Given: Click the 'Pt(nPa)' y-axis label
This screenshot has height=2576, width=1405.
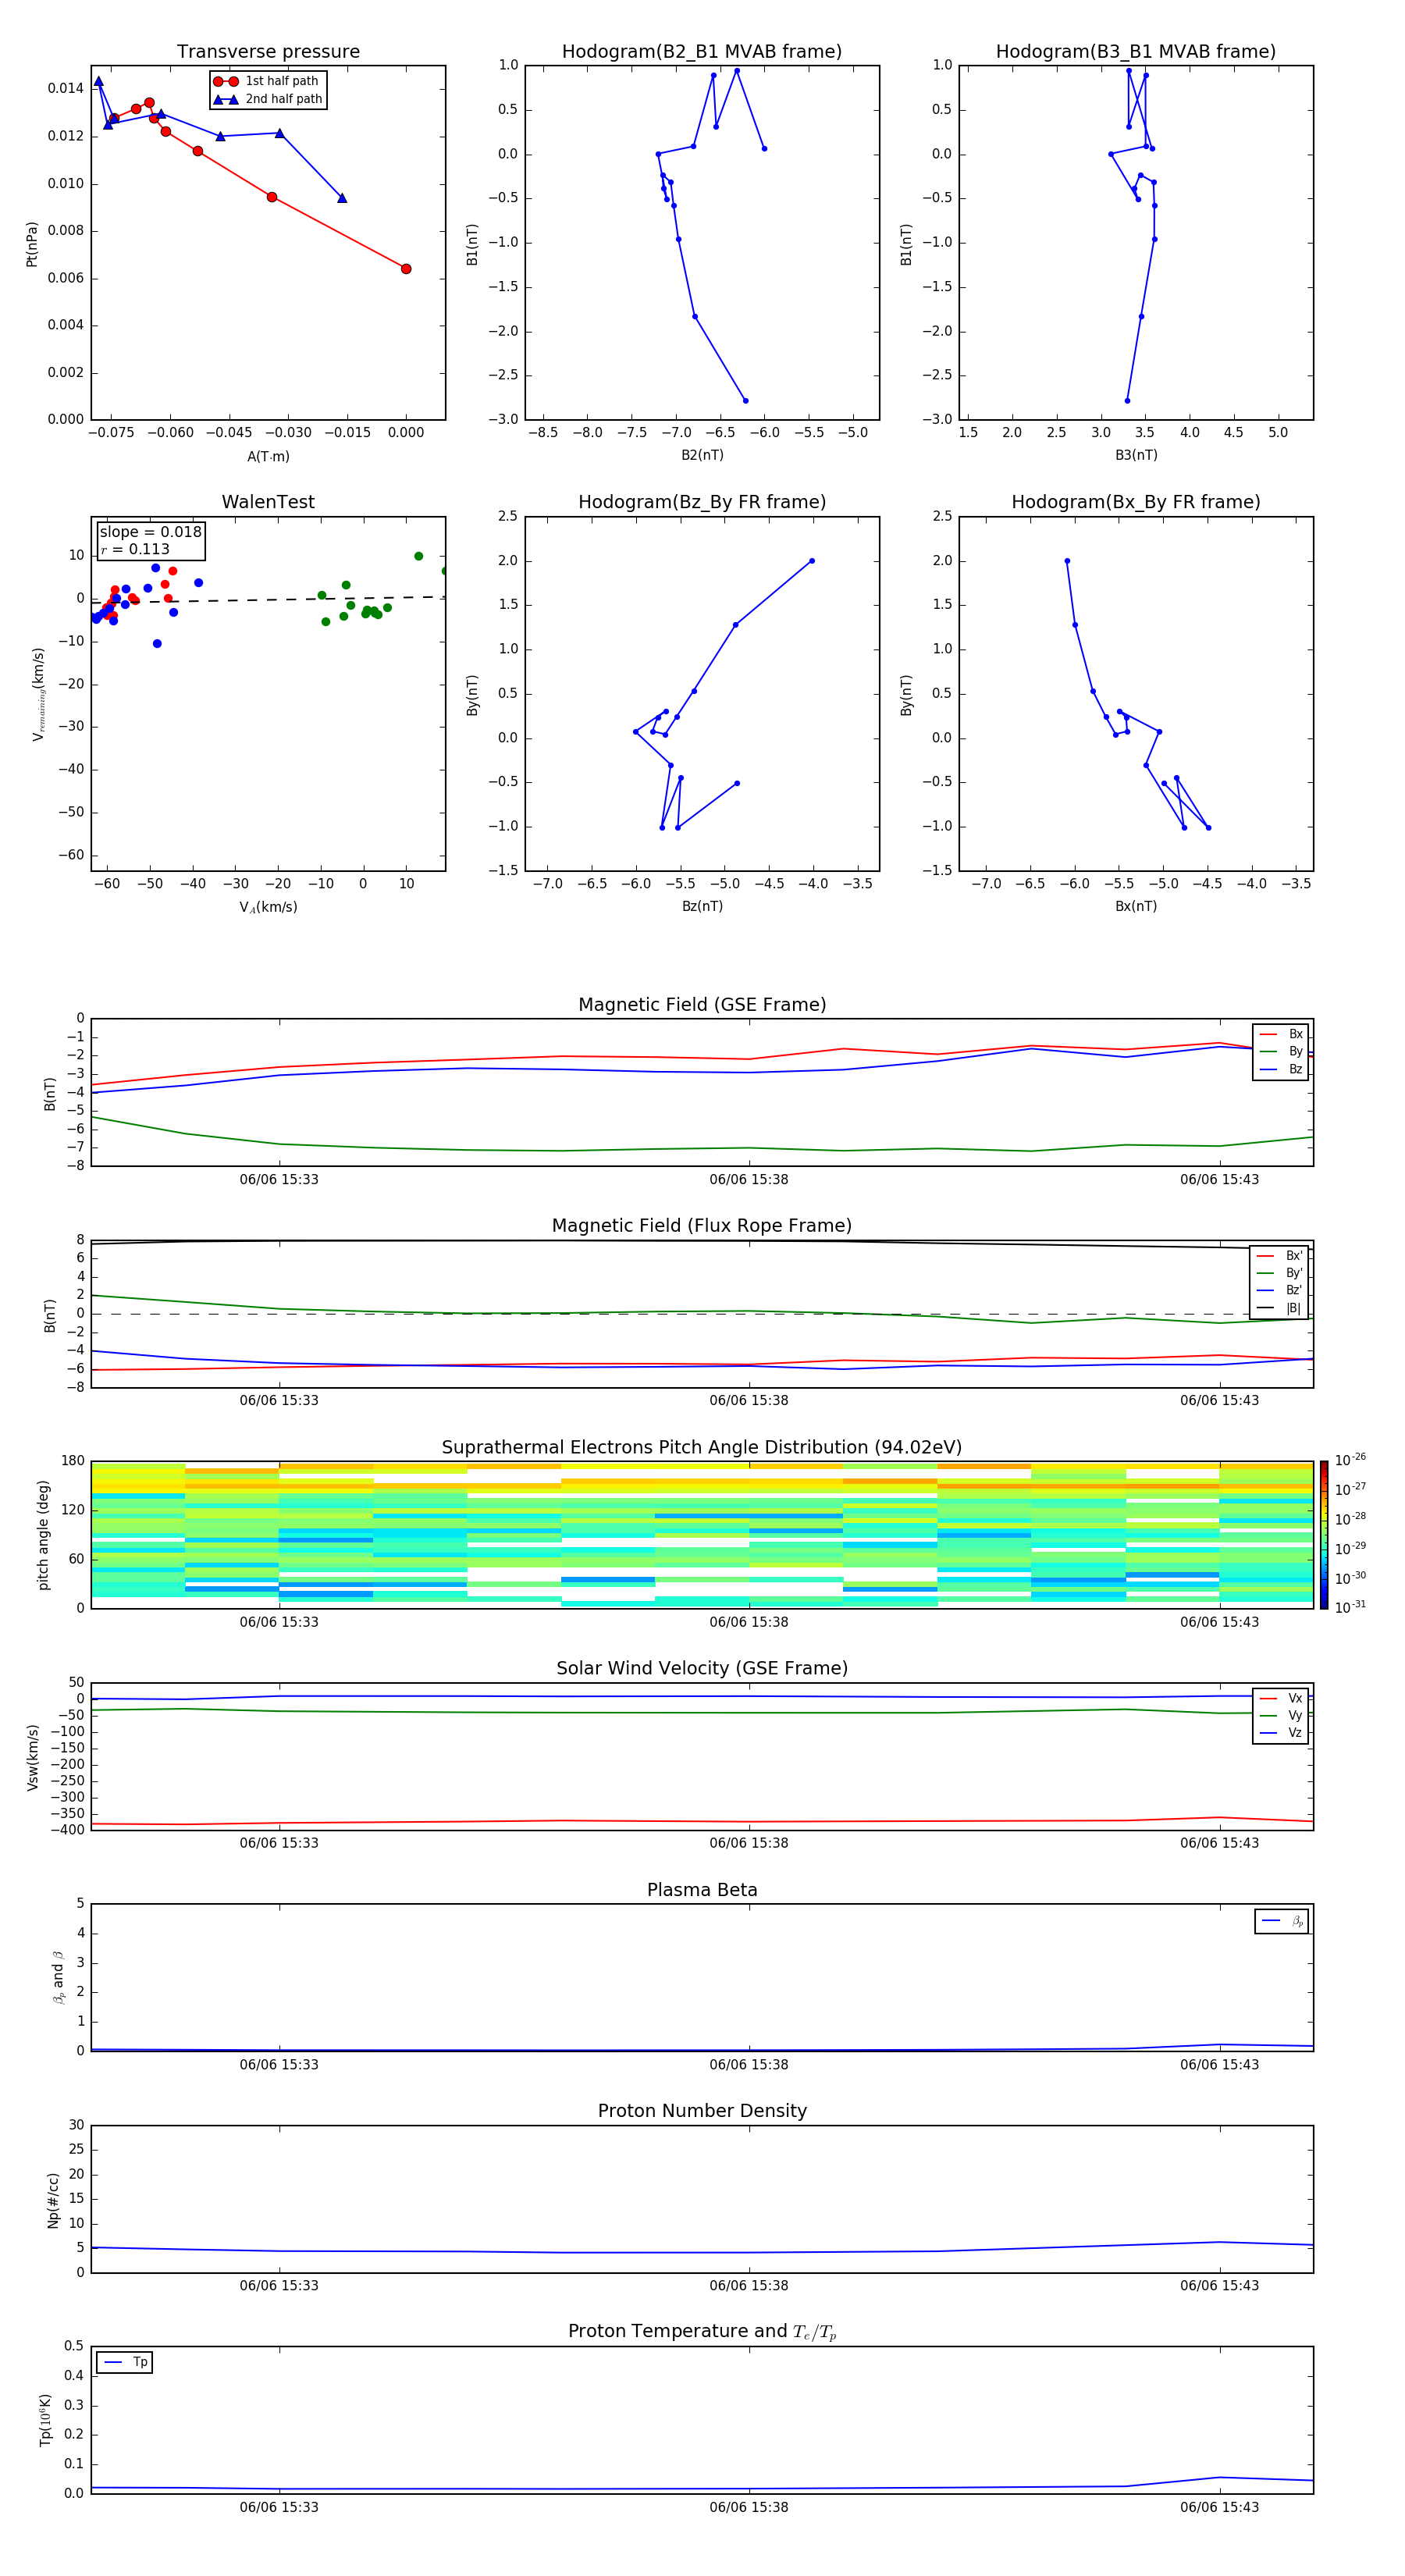Looking at the screenshot, I should click(32, 244).
